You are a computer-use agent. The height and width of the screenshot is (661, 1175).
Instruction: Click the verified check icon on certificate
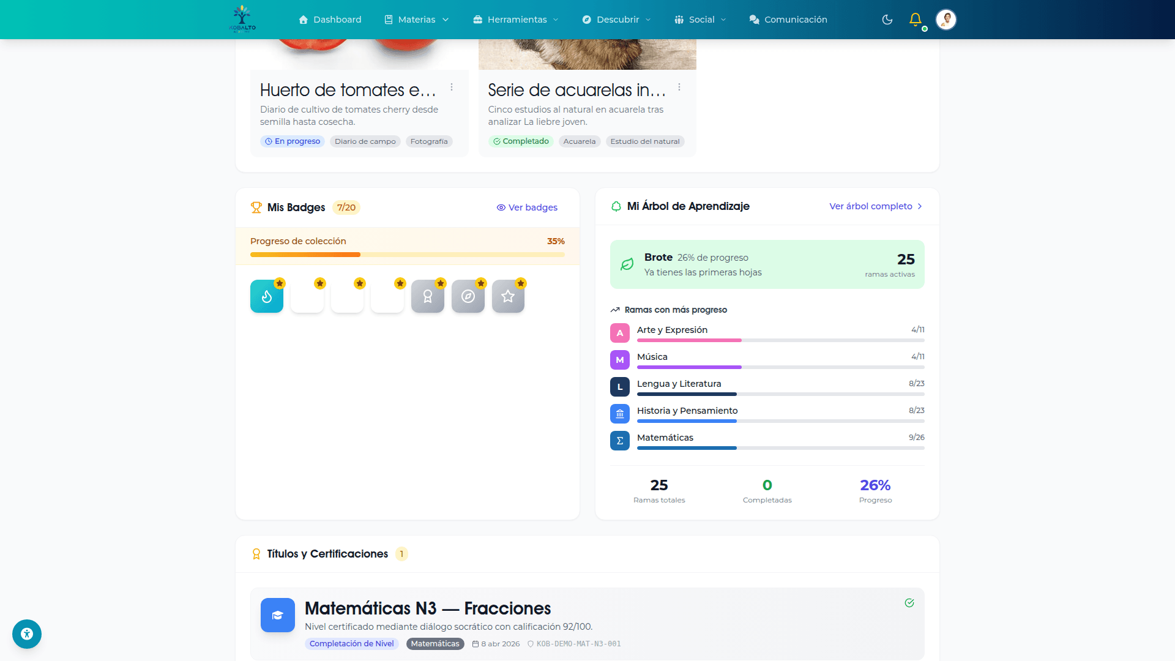coord(909,603)
